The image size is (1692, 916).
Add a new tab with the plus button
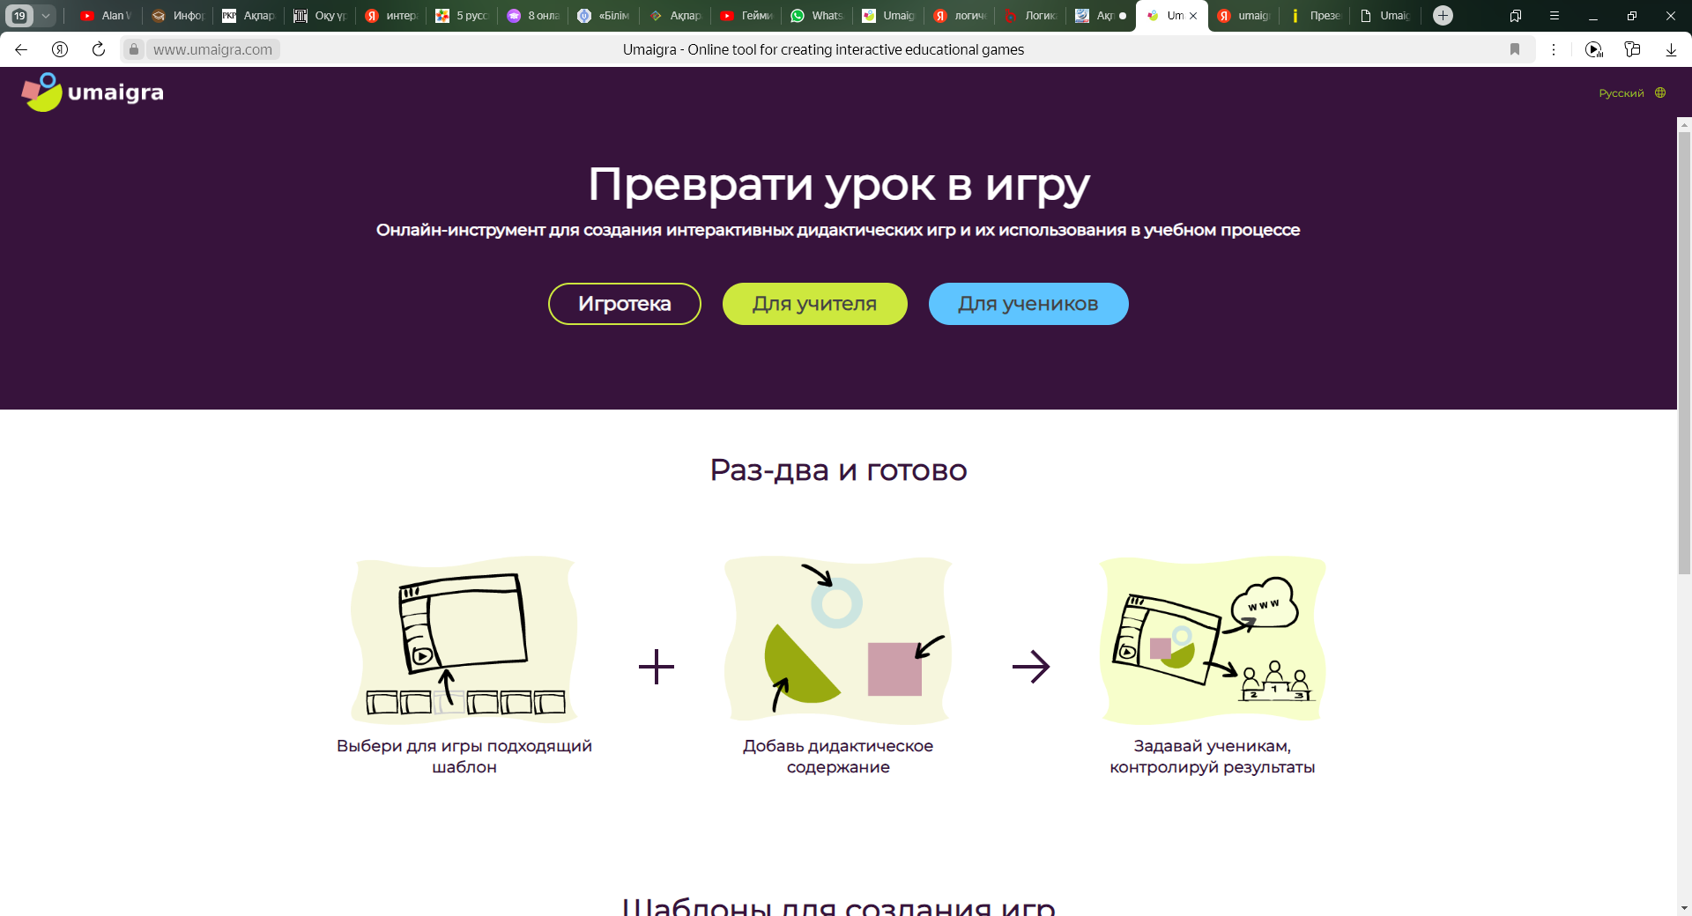click(x=1443, y=15)
